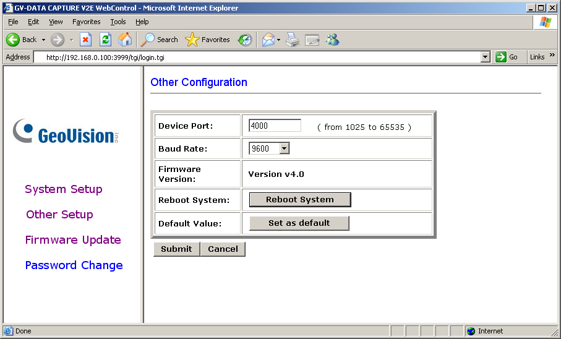This screenshot has width=561, height=339.
Task: Open the Other Setup link
Action: click(x=60, y=215)
